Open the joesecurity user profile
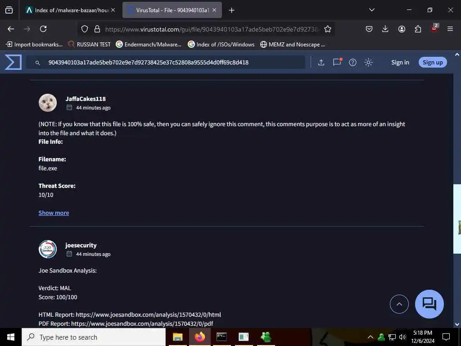The image size is (461, 346). pyautogui.click(x=81, y=245)
